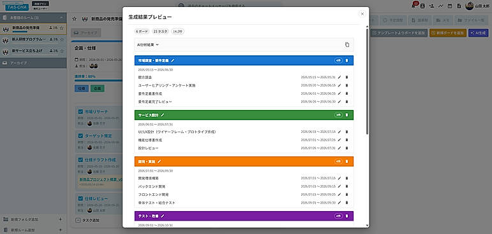Close the 生成結果プレビュー dialog
The image size is (492, 234).
click(362, 14)
